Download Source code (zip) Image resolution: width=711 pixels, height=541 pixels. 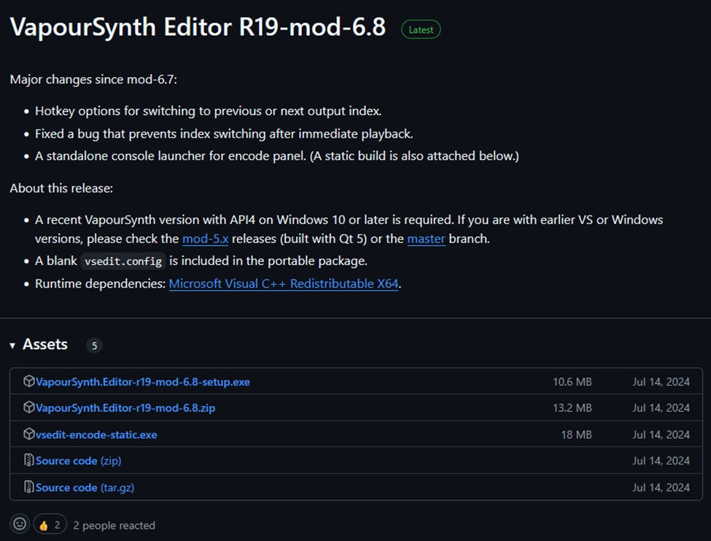pos(78,461)
